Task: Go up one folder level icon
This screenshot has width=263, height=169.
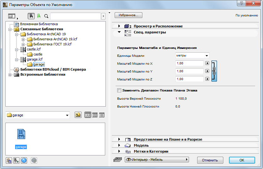Action: 78,115
